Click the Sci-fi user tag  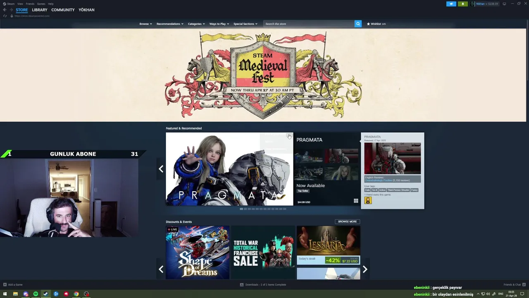374,190
